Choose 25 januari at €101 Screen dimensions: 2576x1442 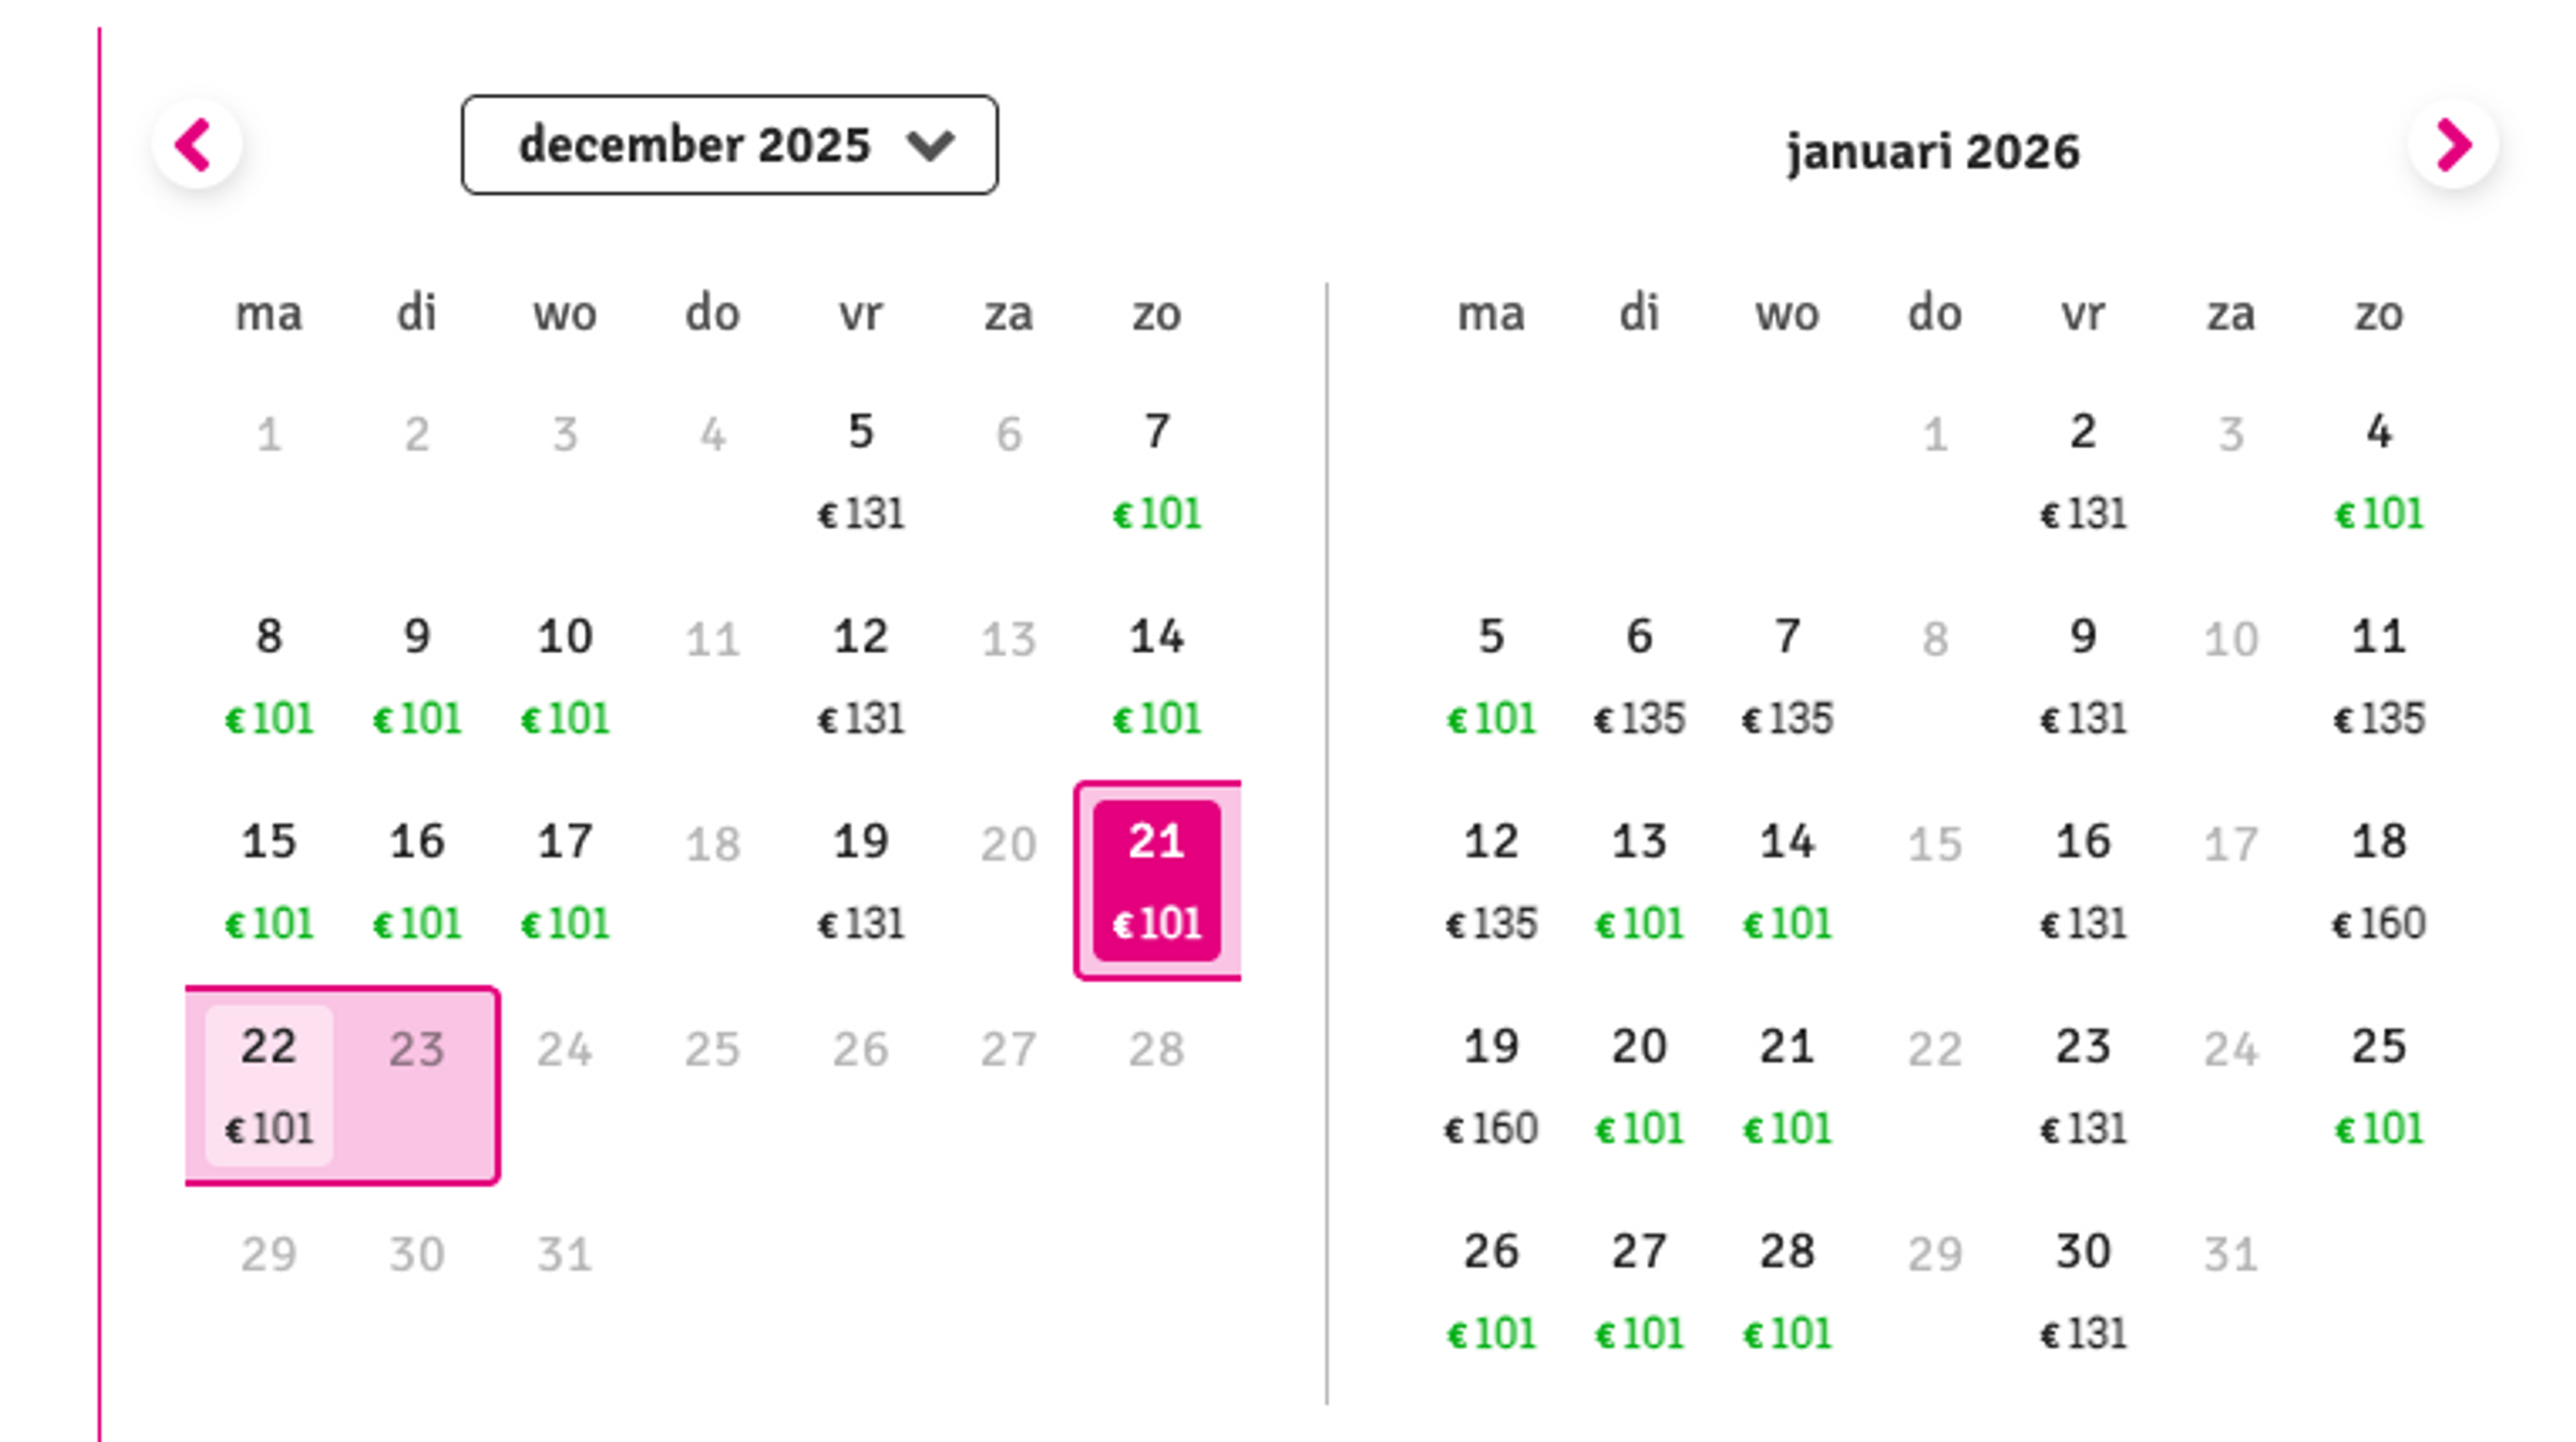2378,1085
